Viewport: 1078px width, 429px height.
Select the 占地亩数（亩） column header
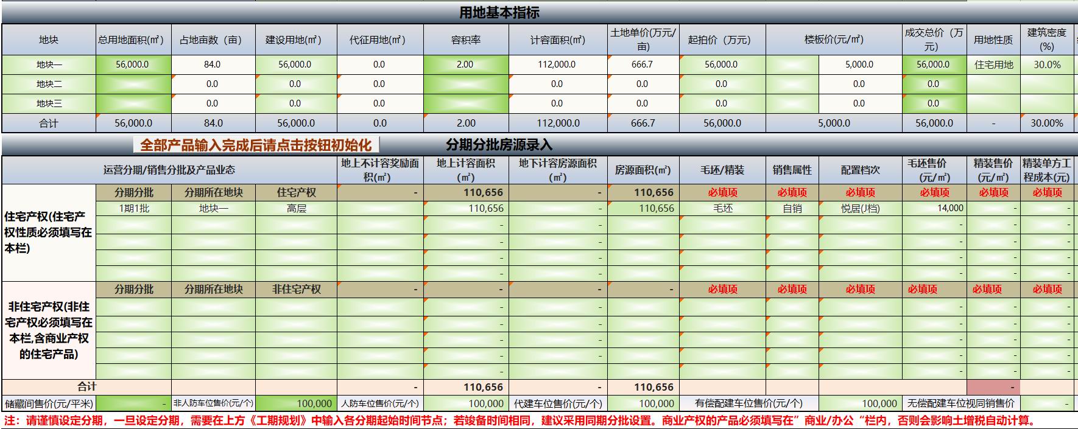point(213,40)
